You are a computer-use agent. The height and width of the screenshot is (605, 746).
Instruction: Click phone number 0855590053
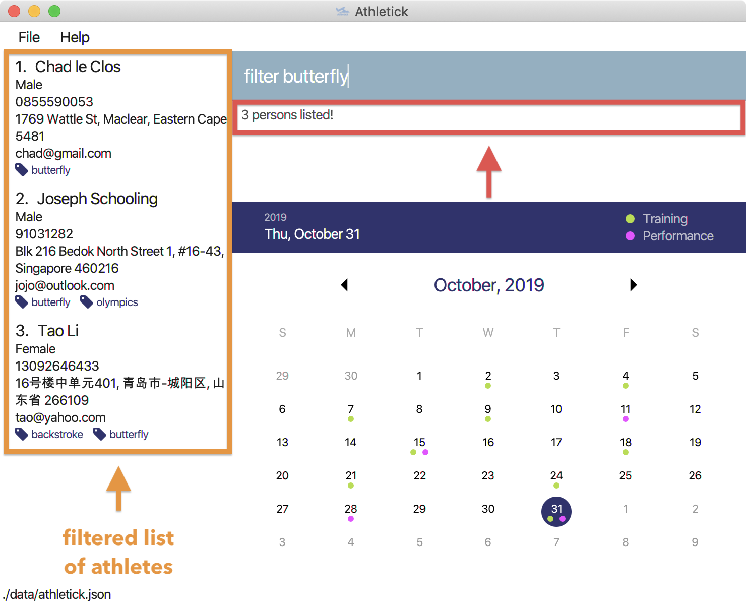click(54, 102)
